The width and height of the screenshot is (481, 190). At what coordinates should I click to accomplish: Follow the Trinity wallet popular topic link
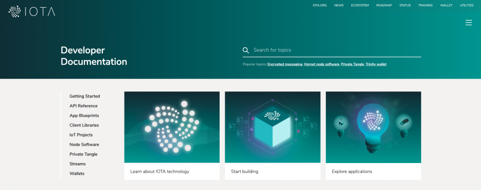pyautogui.click(x=376, y=65)
